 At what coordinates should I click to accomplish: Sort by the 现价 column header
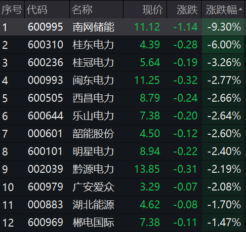(x=145, y=9)
